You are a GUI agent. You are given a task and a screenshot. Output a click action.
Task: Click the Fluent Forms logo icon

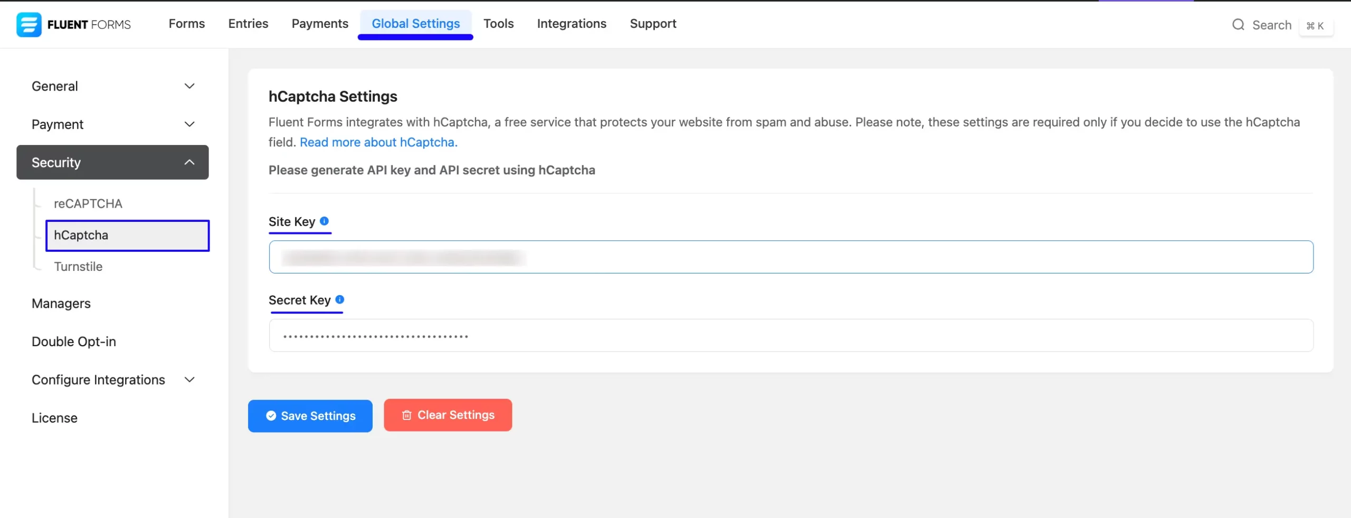tap(29, 24)
